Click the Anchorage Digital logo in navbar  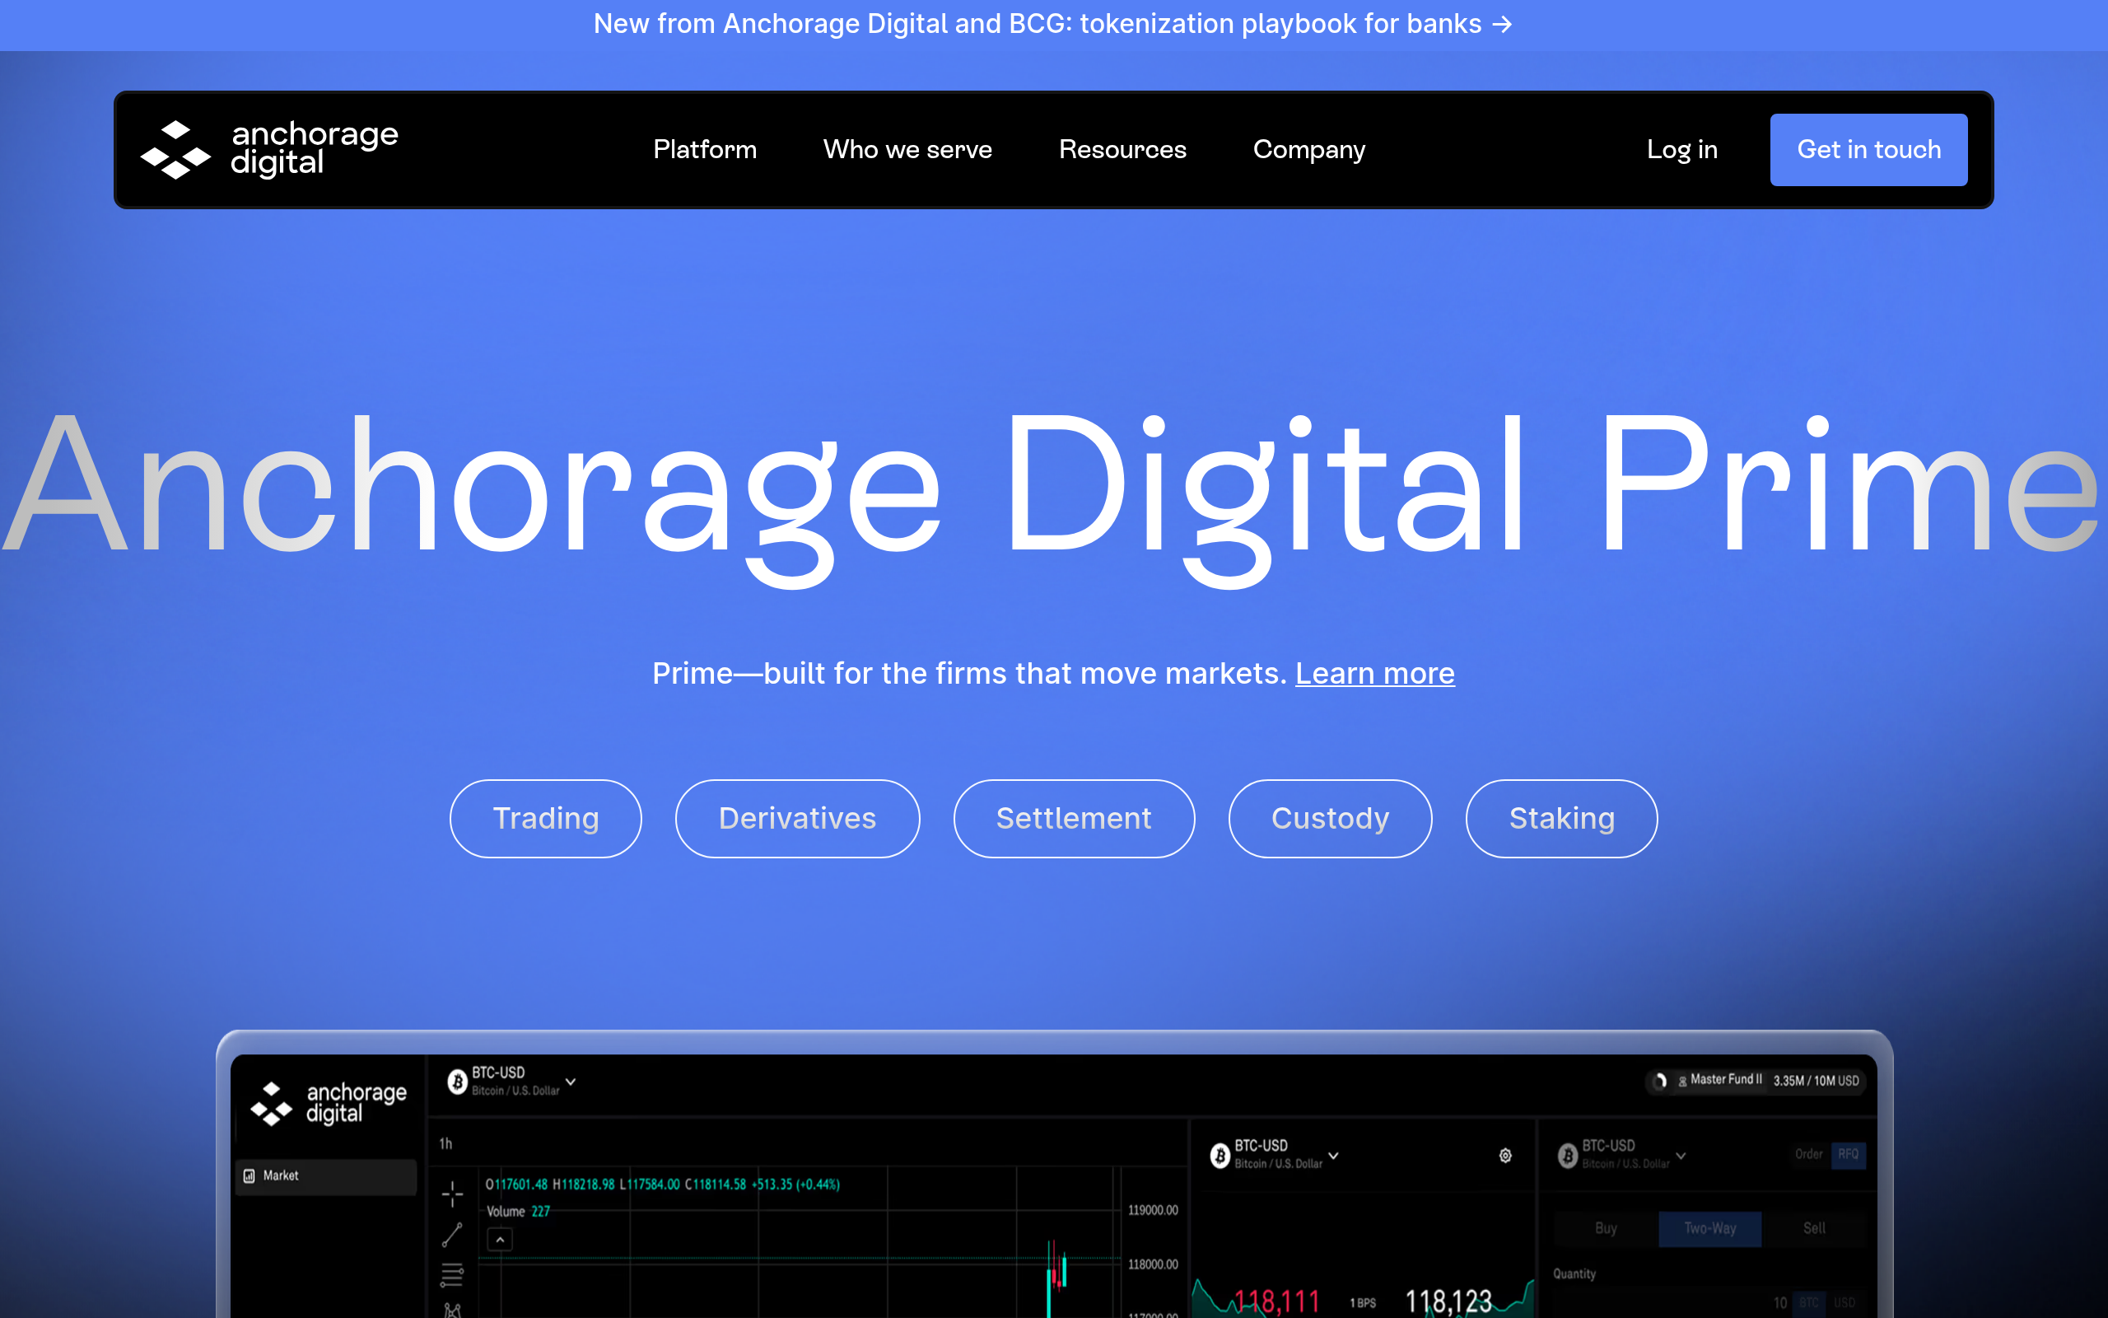point(269,150)
